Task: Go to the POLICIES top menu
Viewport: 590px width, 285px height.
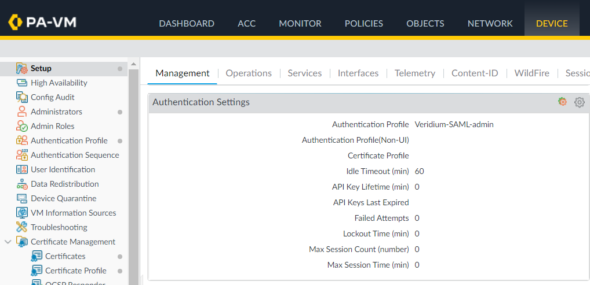Action: tap(363, 24)
